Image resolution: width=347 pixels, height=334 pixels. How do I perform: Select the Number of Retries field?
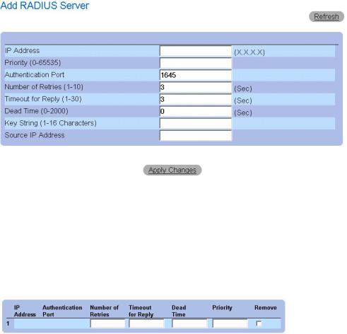[196, 87]
